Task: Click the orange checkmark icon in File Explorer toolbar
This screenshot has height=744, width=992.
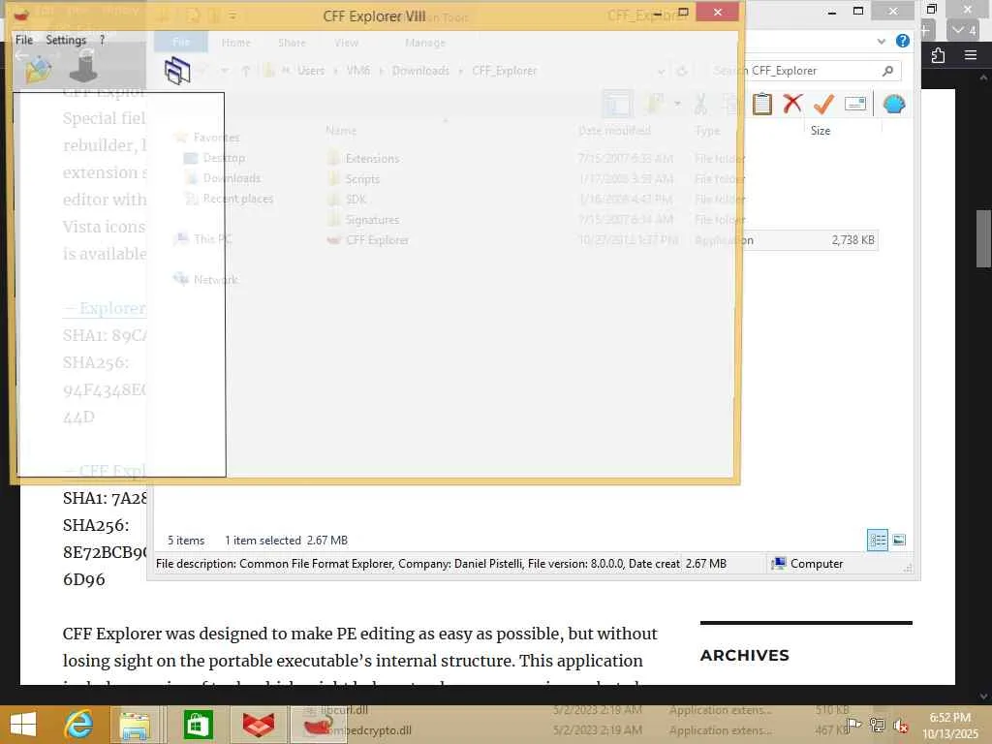Action: point(823,104)
